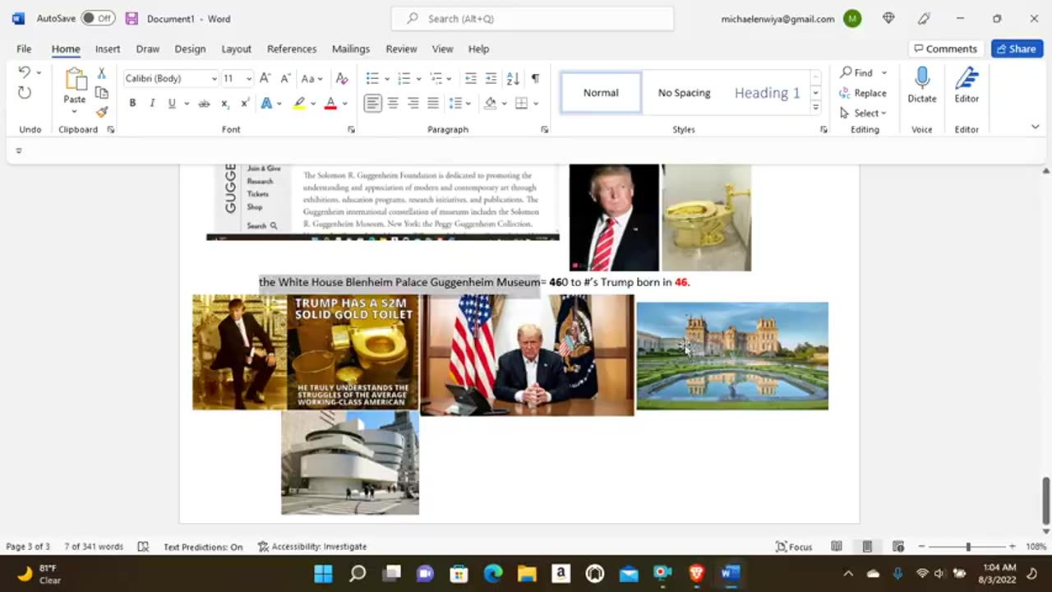This screenshot has height=592, width=1052.
Task: Switch to the Insert tab
Action: coord(108,49)
